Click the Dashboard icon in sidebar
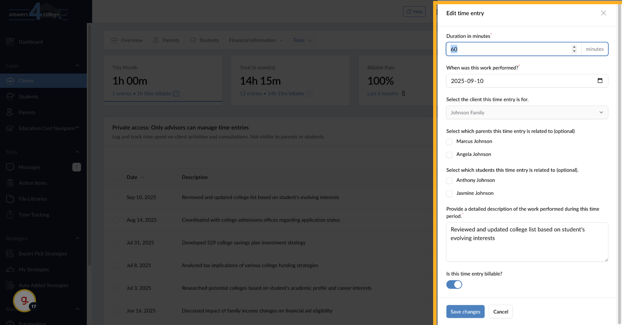The height and width of the screenshot is (325, 622). (10, 42)
